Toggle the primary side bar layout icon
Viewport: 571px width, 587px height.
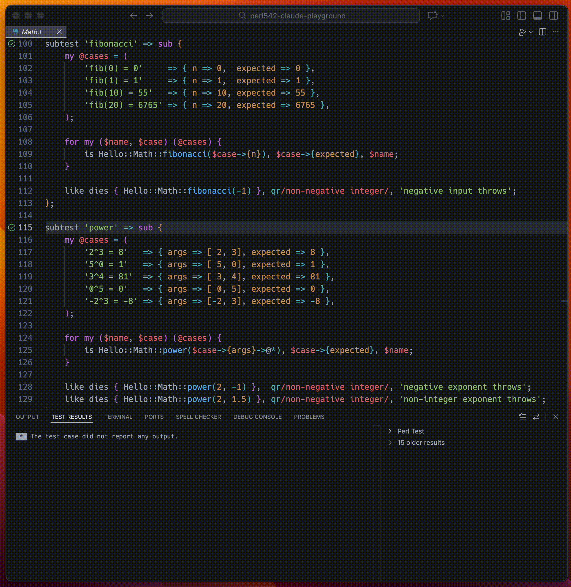click(x=522, y=16)
